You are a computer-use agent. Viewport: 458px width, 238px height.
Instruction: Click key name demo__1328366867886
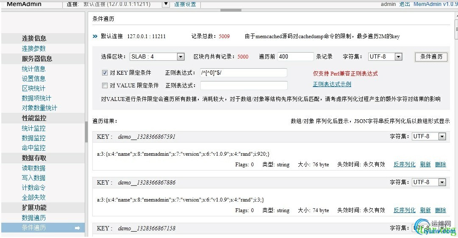147,183
